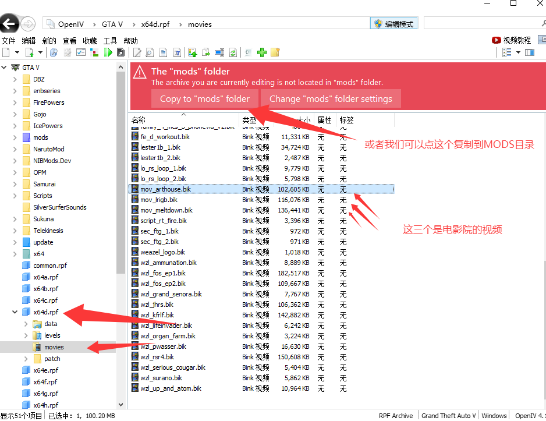
Task: Select the mov_lrigb.bik file
Action: 159,200
